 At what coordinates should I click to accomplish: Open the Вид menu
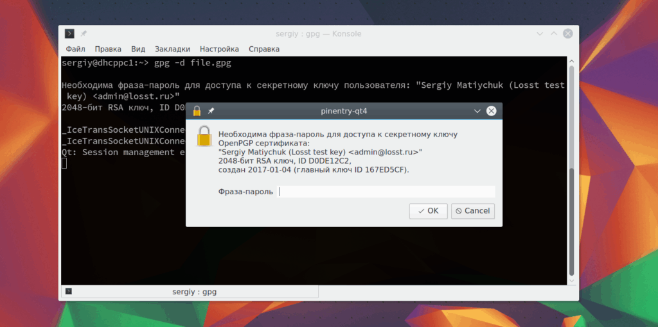click(138, 49)
